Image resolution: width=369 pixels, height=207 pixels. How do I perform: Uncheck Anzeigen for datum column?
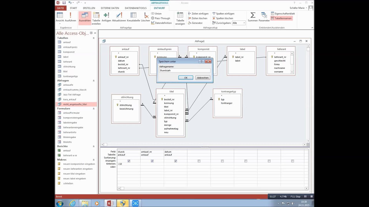(x=176, y=161)
